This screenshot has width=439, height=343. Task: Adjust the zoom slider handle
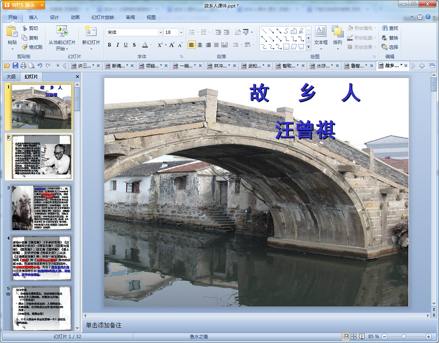(404, 337)
